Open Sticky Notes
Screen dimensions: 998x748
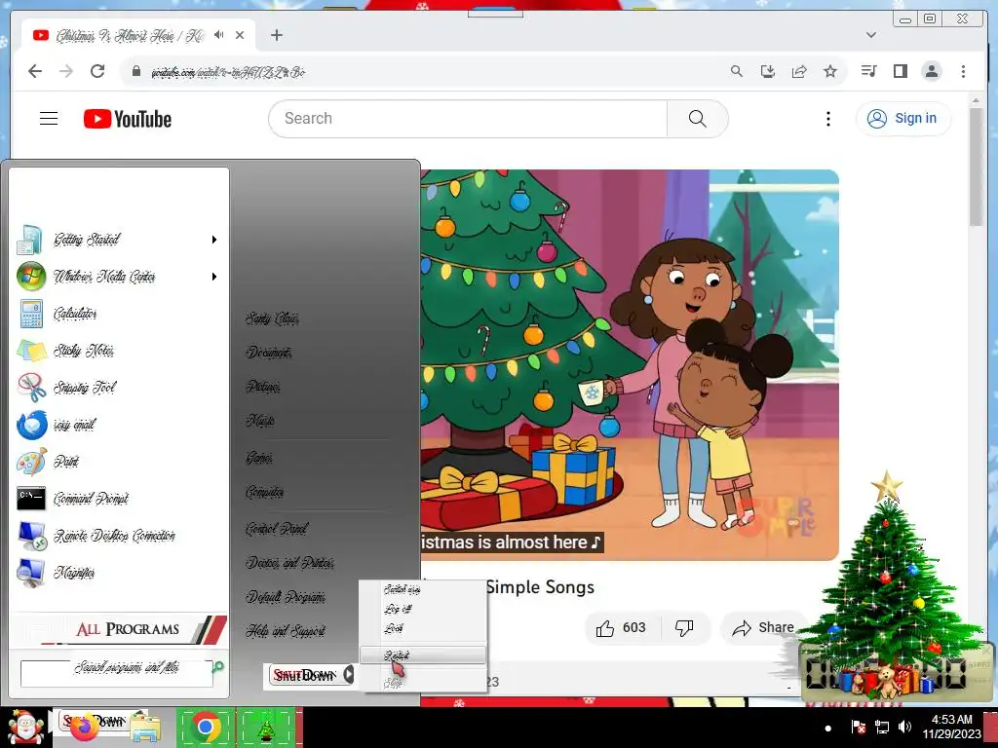pyautogui.click(x=117, y=351)
